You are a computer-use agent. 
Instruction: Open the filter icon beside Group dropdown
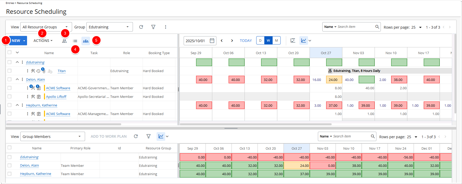tap(153, 27)
